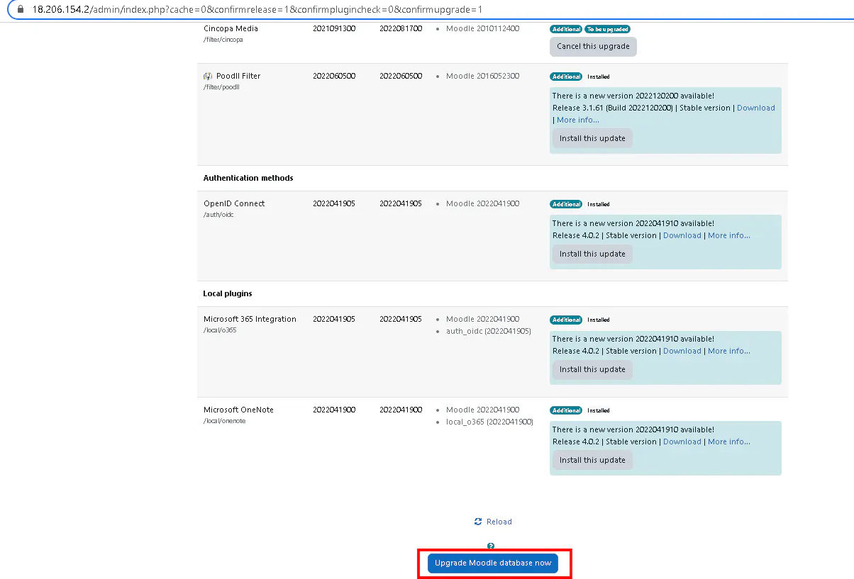Click auth_oidc (2022041905) dependency text
Screen dimensions: 854x579
coord(488,330)
